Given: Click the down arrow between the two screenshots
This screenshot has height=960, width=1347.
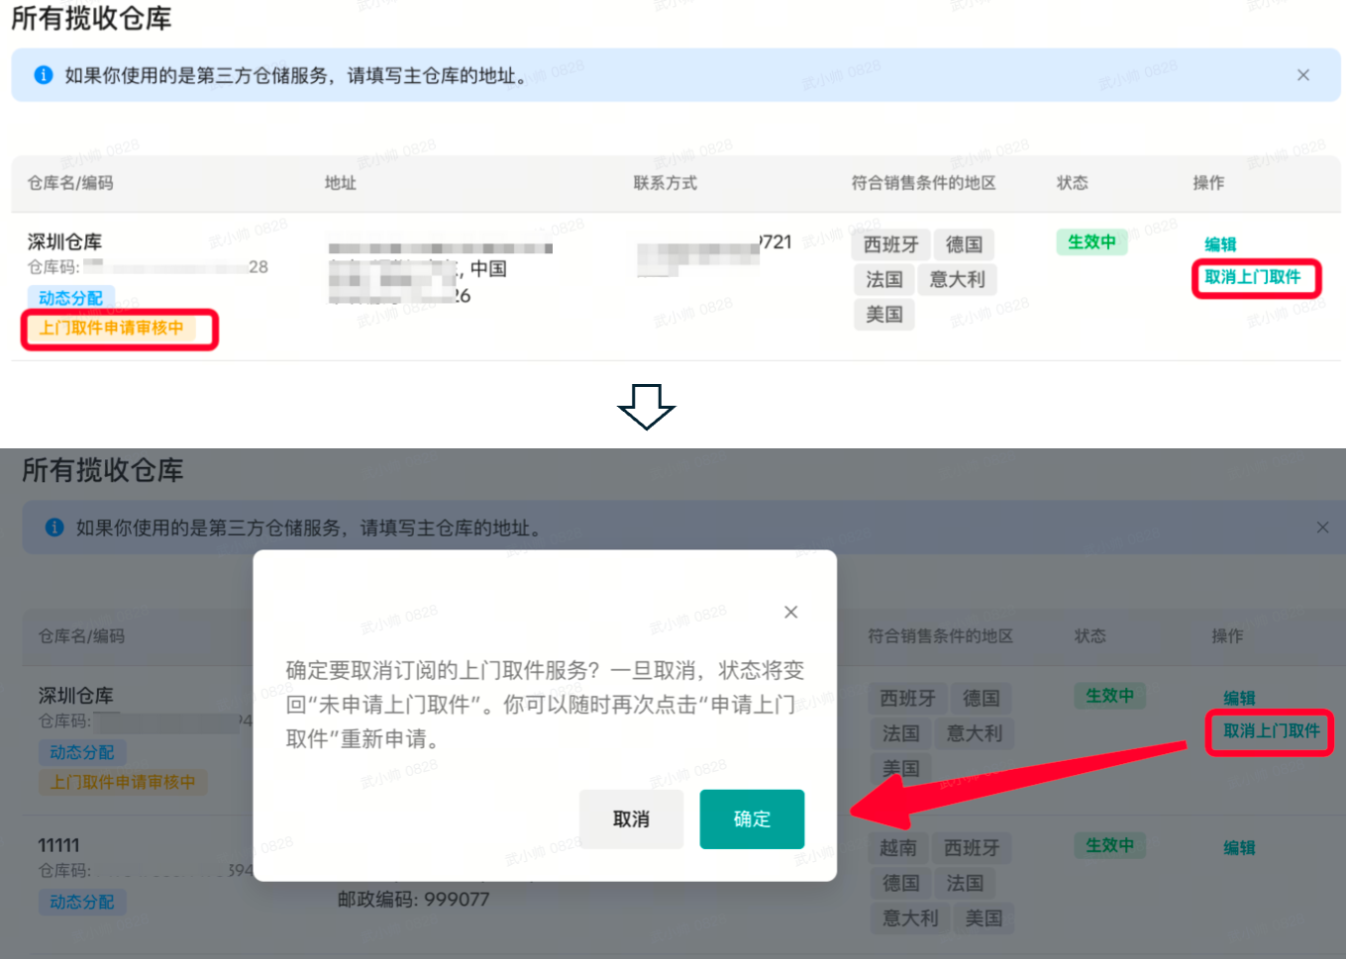Looking at the screenshot, I should 647,406.
